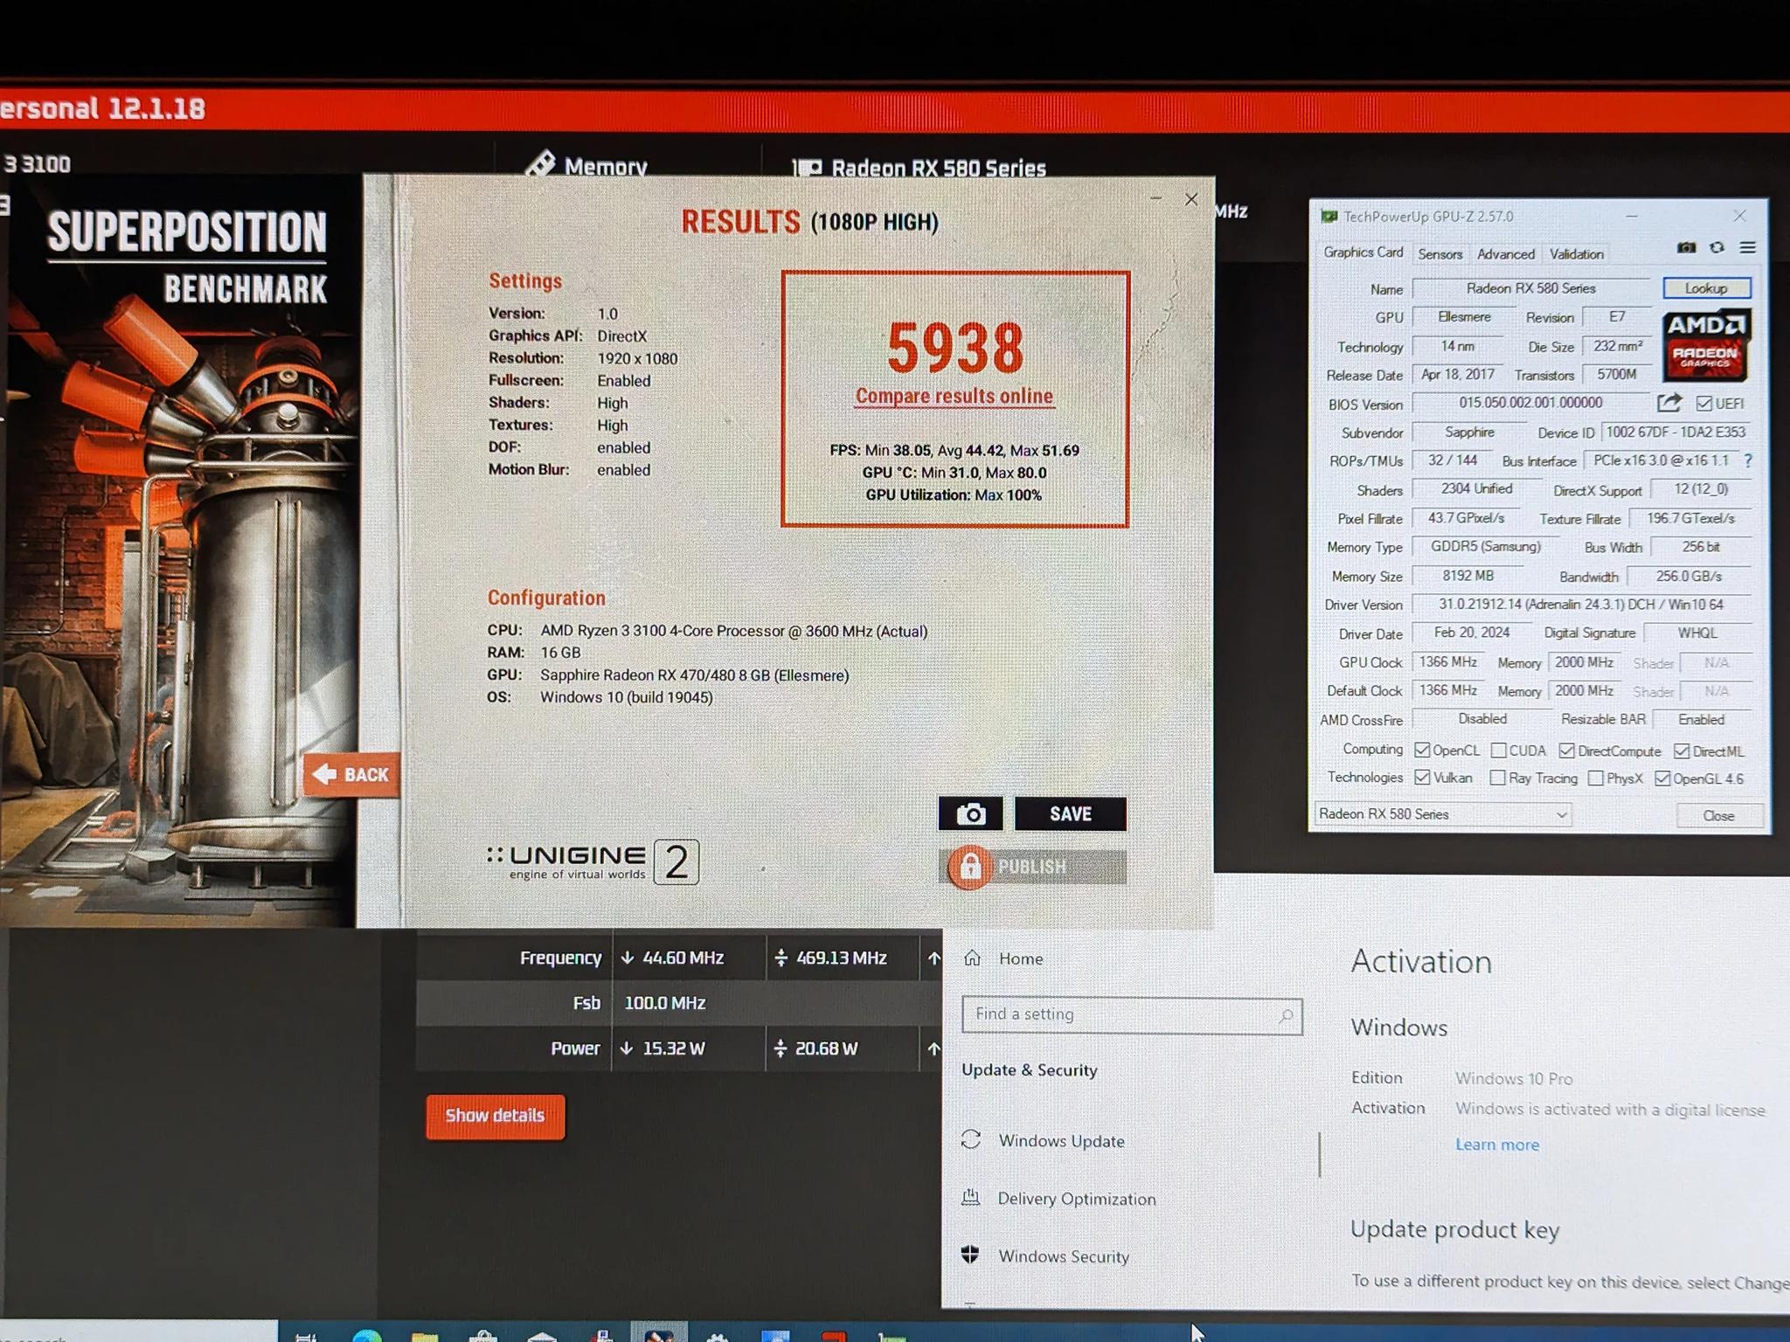Click the Bus Interface question mark in GPU-Z
This screenshot has height=1342, width=1790.
[x=1747, y=460]
